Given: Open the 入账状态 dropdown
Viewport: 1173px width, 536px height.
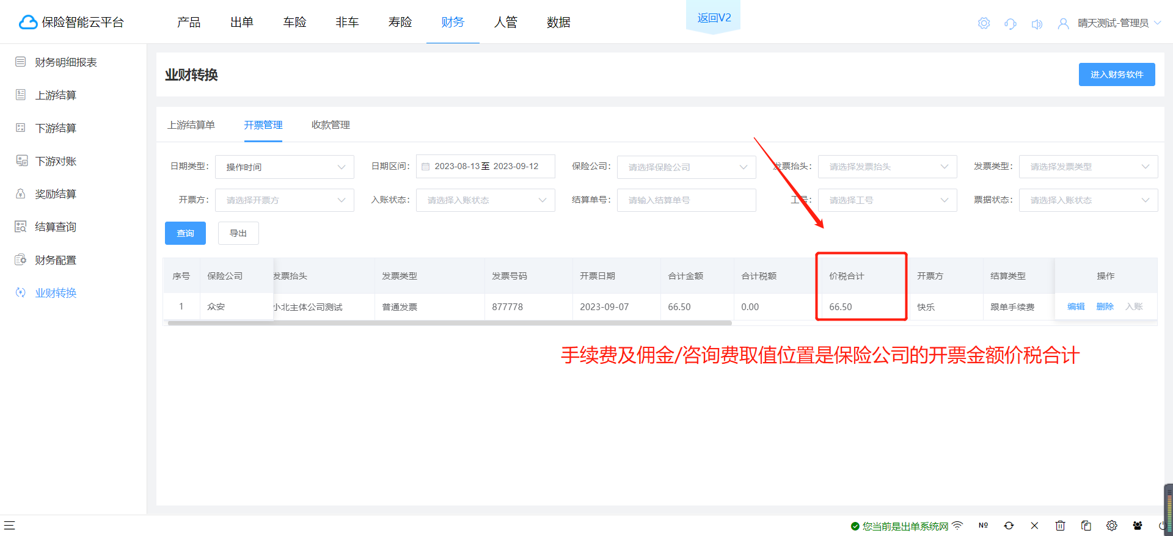Looking at the screenshot, I should tap(486, 200).
